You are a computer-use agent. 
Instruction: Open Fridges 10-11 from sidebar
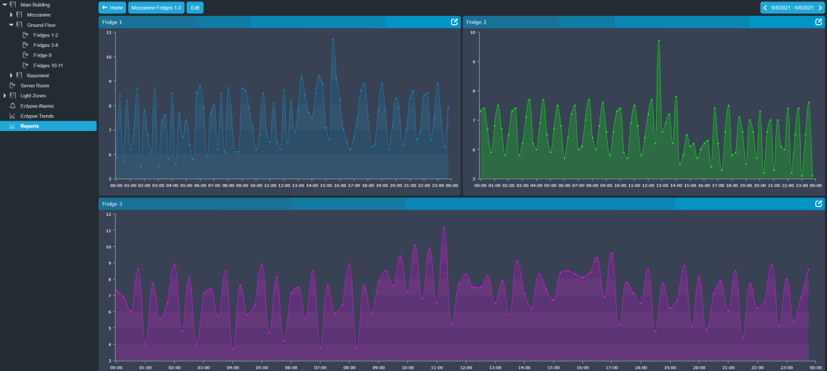(48, 66)
